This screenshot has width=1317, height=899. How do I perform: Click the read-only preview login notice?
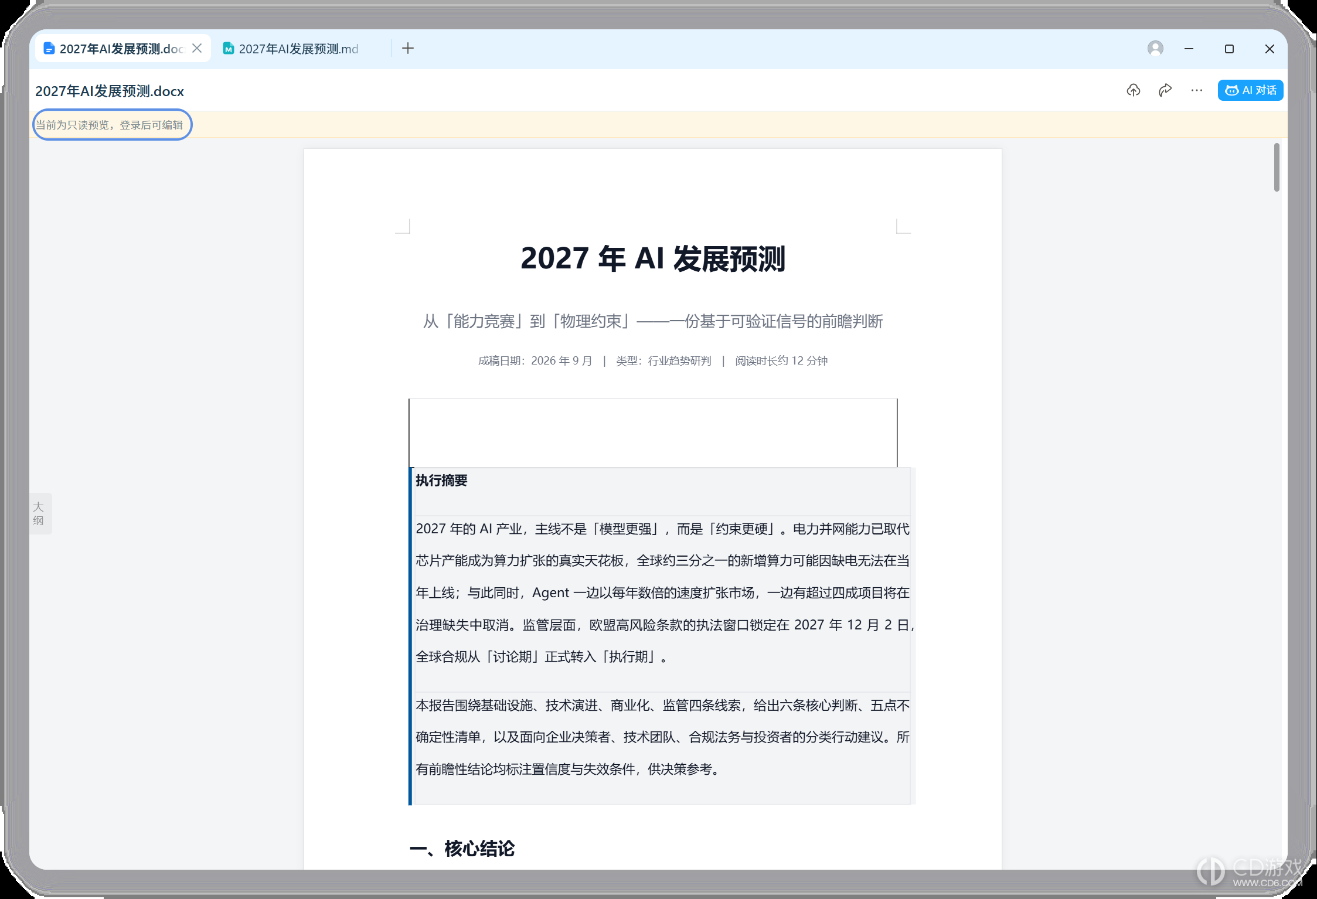(110, 125)
